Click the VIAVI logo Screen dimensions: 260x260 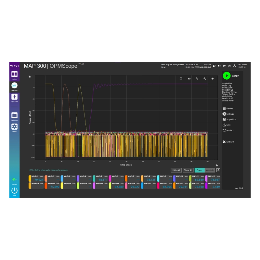(x=14, y=66)
